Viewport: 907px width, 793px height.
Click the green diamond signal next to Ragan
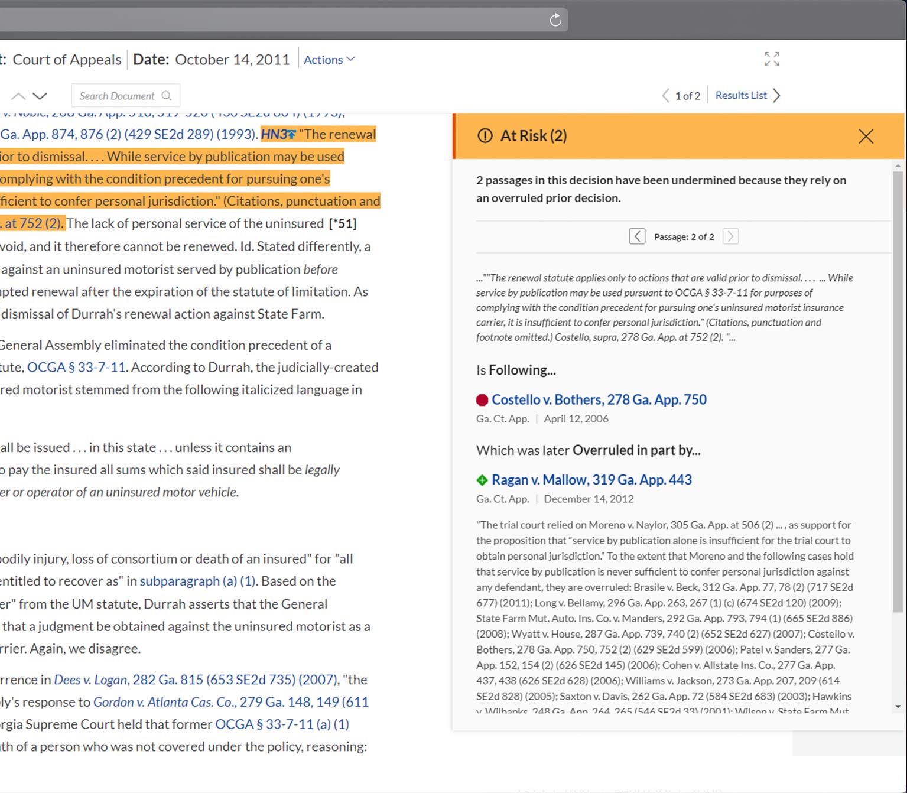point(482,480)
